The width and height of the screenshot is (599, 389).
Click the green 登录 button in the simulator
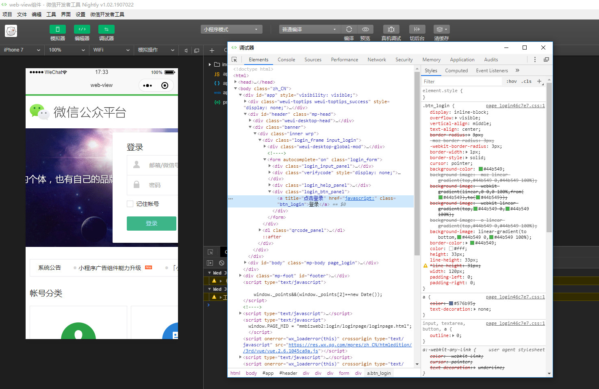(152, 223)
